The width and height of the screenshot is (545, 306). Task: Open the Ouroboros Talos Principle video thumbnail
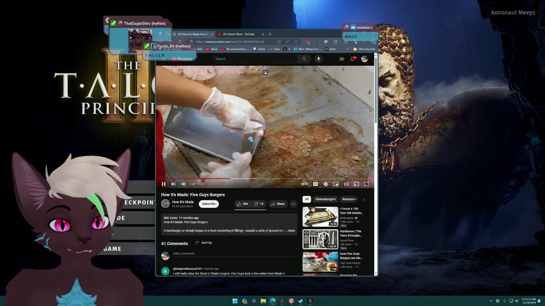coord(320,239)
